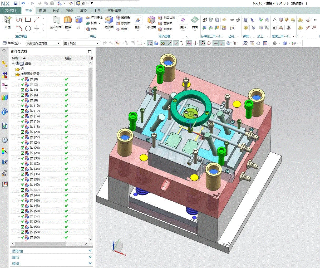Open the 菜单(M) dropdown
This screenshot has width=320, height=268.
(12, 43)
